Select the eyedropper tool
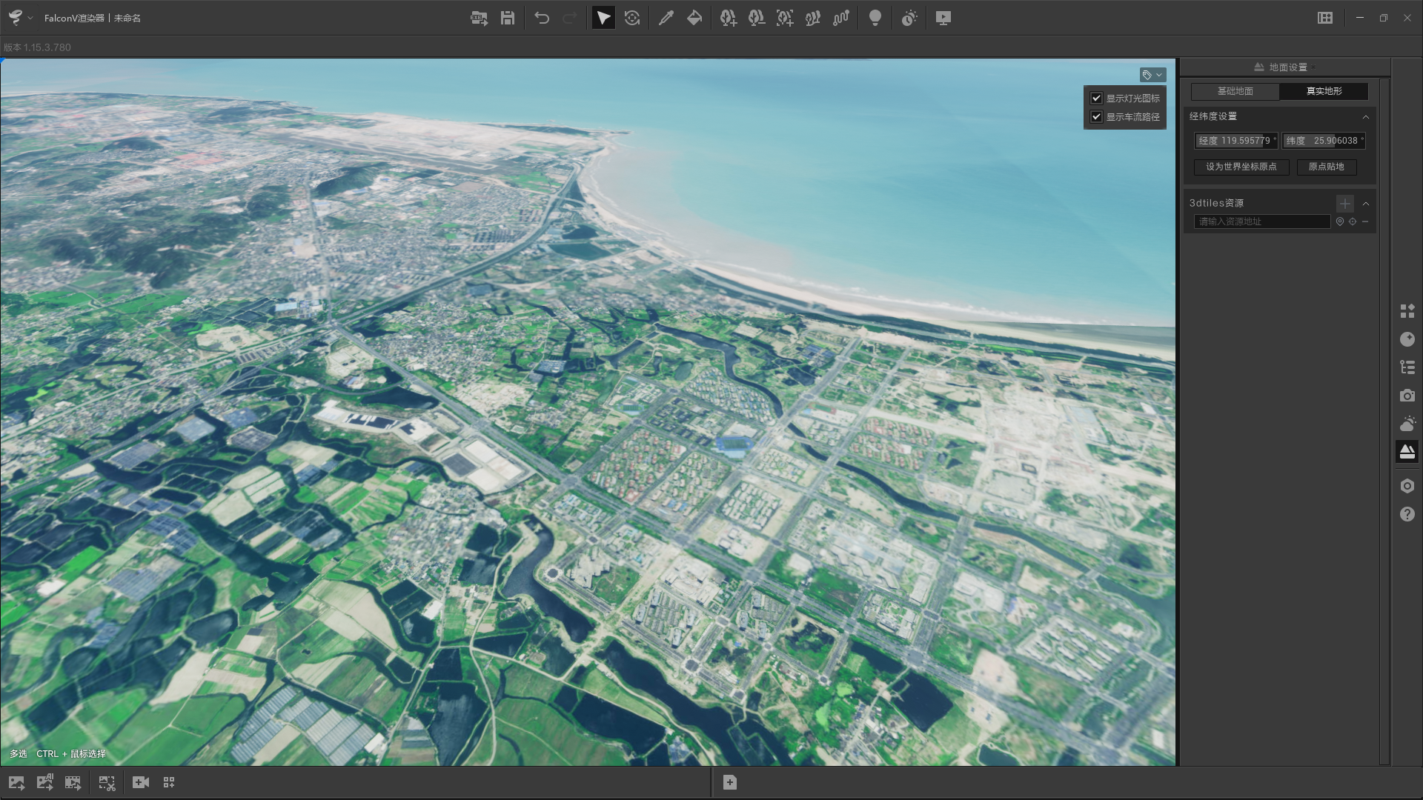Viewport: 1423px width, 800px height. (x=666, y=19)
